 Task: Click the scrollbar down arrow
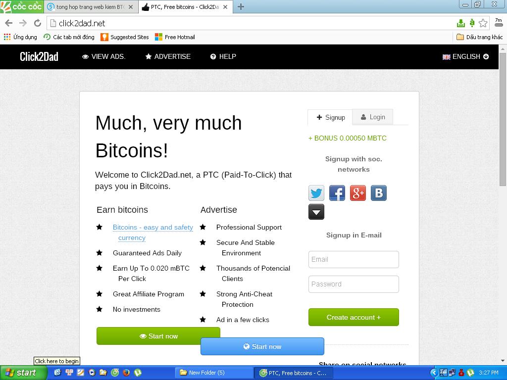click(x=503, y=361)
